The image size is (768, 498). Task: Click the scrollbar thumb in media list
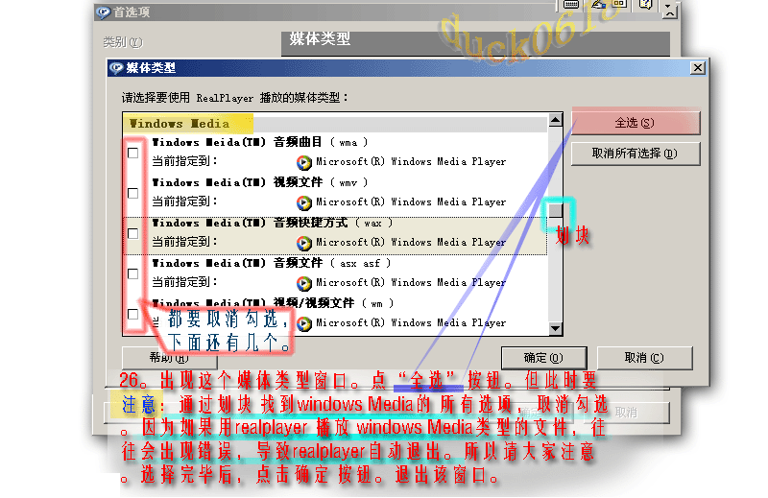(x=555, y=210)
